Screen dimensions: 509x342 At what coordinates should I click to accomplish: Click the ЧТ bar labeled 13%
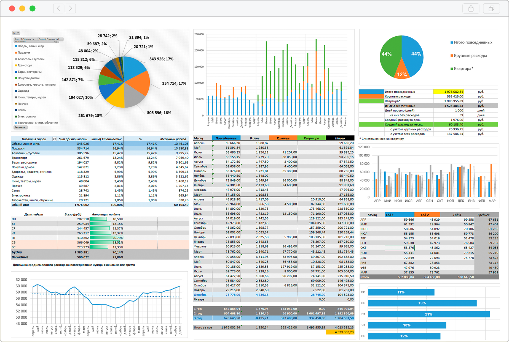tap(407, 325)
